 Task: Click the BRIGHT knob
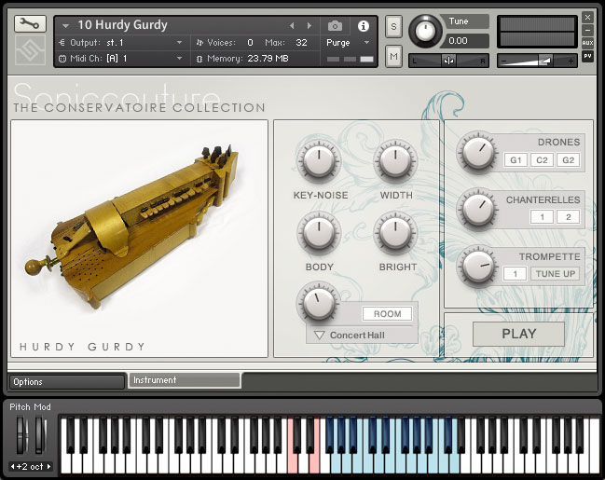tap(395, 233)
